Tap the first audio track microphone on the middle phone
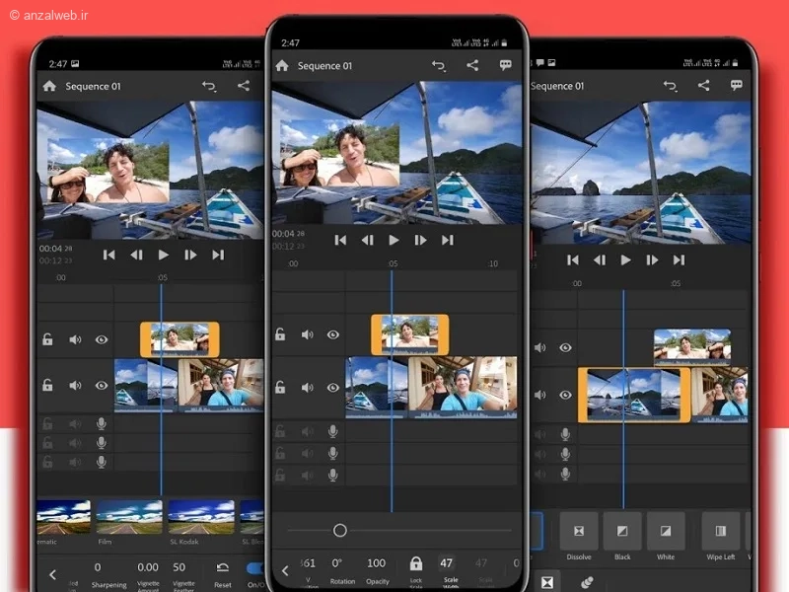789x592 pixels. coord(332,431)
